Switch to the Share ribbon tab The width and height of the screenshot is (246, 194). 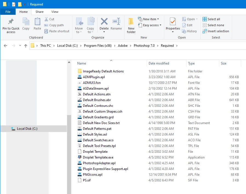click(39, 12)
